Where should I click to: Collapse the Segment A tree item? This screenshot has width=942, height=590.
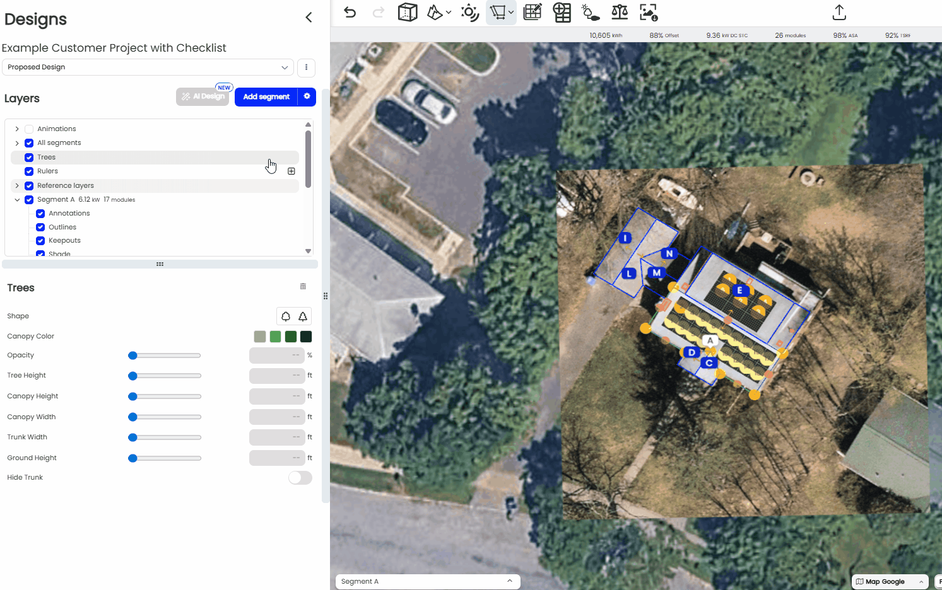point(17,200)
